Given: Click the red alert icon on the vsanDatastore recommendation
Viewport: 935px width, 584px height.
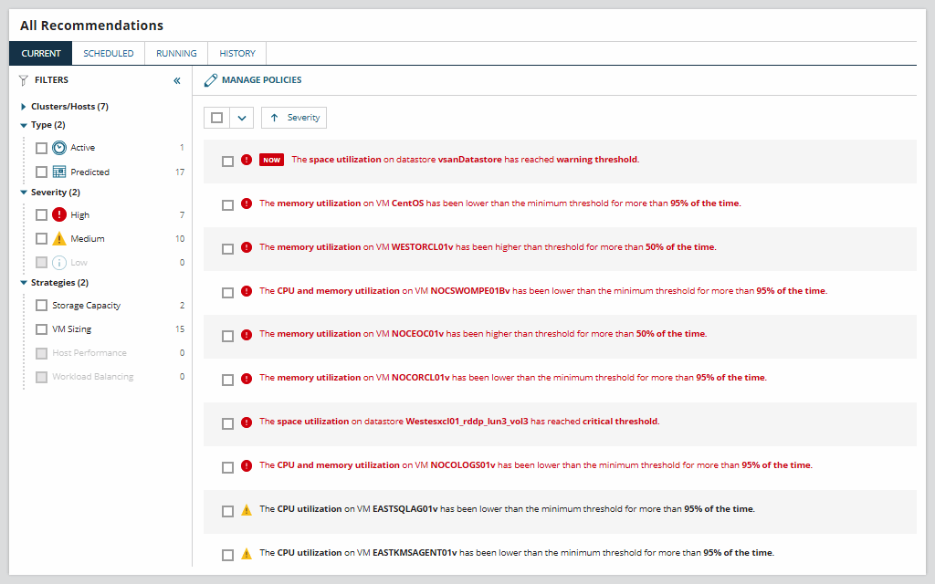Looking at the screenshot, I should 246,159.
